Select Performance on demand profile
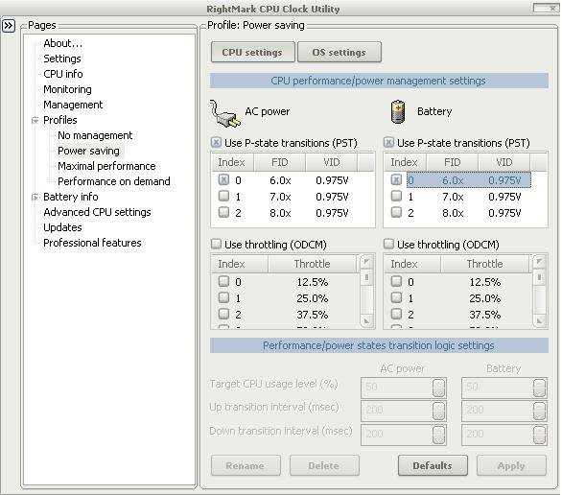The width and height of the screenshot is (562, 495). [114, 181]
